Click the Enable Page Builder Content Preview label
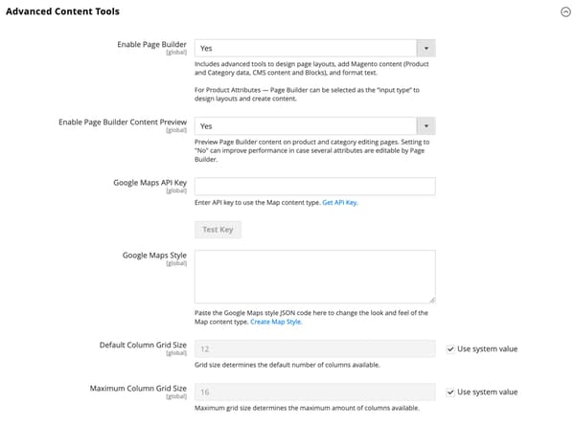575x426 pixels. [122, 122]
